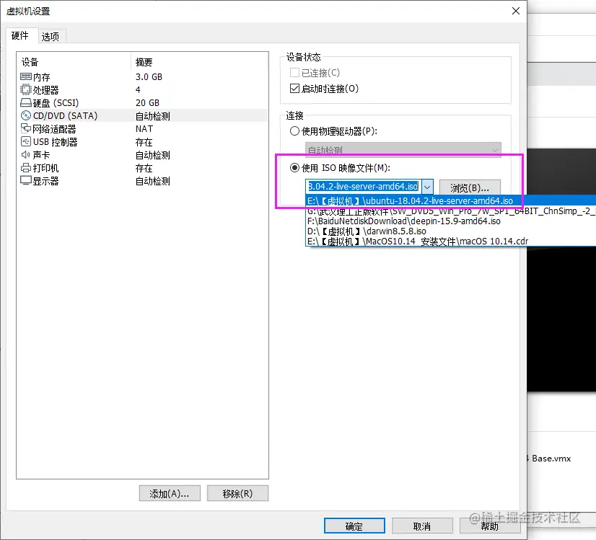Select the 内存 (Memory) device icon
Screen dimensions: 596x540
(x=27, y=76)
